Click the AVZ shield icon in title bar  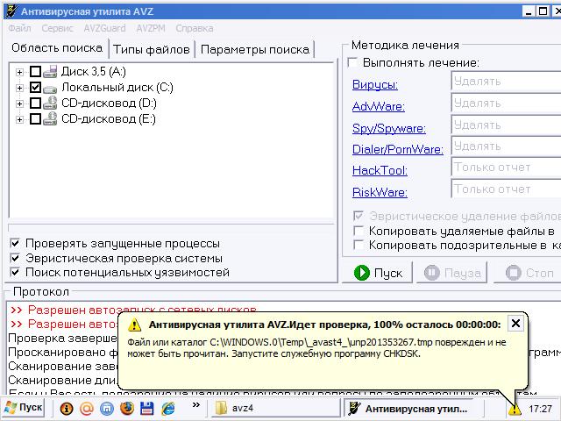pos(11,11)
